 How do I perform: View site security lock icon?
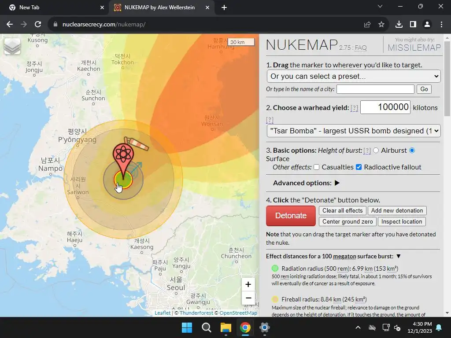coord(55,25)
